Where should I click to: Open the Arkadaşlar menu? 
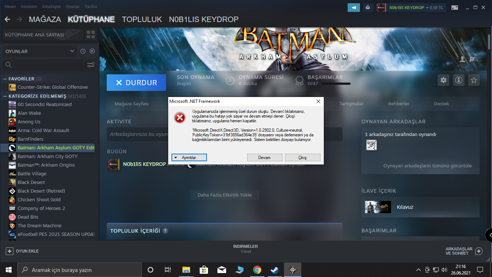[51, 6]
